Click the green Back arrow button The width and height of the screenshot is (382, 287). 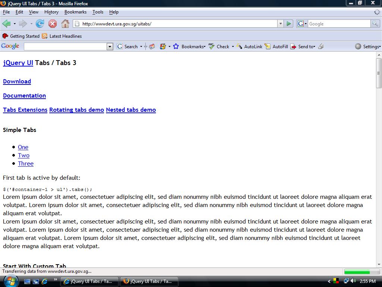(6, 24)
